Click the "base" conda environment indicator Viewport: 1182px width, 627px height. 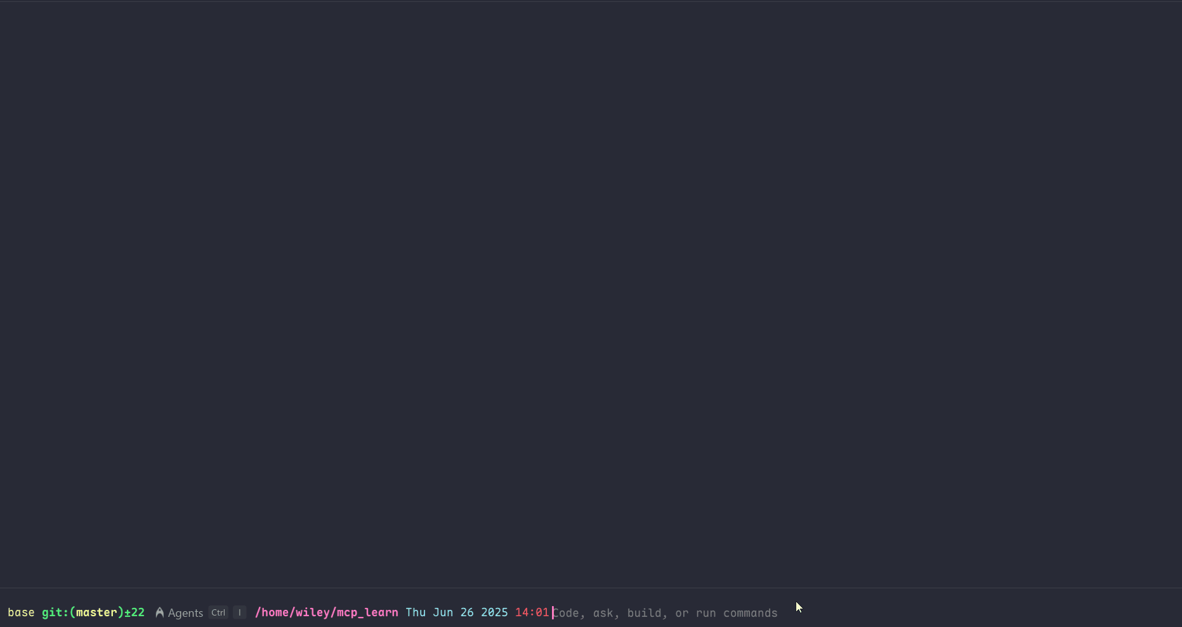pyautogui.click(x=21, y=612)
